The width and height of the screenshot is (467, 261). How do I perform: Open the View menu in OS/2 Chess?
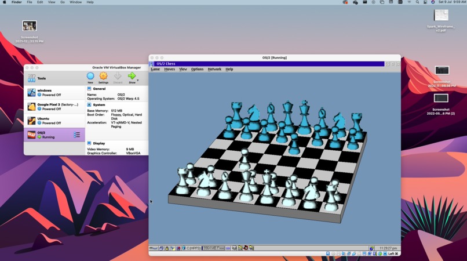pos(183,69)
